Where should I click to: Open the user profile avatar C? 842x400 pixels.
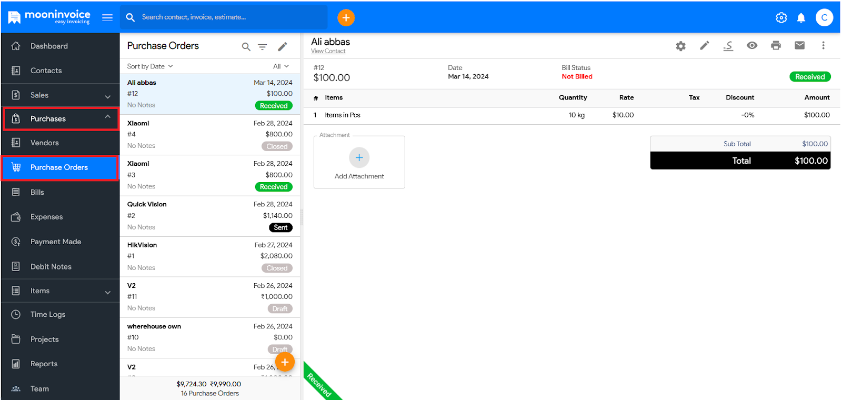(x=824, y=17)
